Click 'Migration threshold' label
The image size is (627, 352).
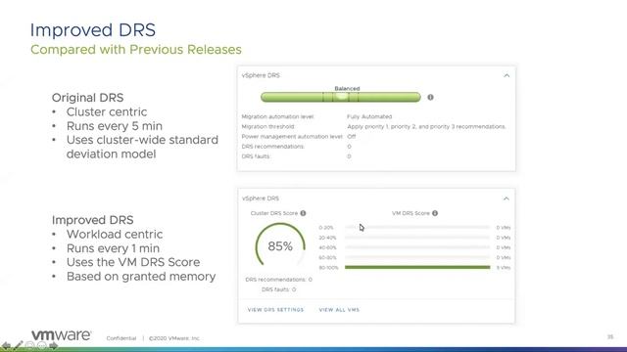point(267,126)
